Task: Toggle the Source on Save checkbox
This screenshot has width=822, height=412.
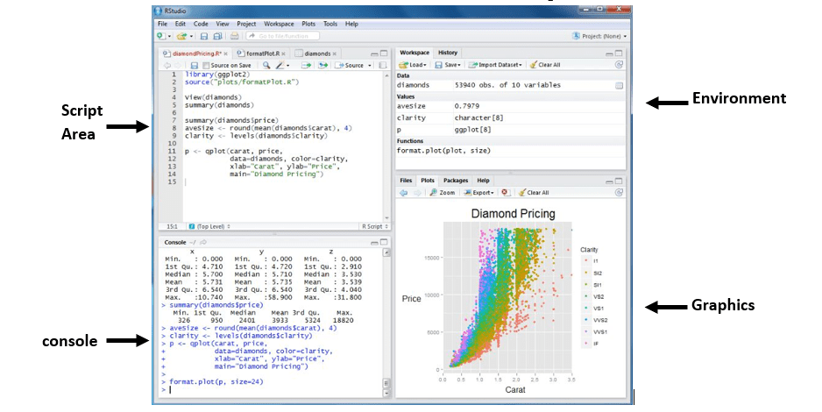Action: [206, 66]
